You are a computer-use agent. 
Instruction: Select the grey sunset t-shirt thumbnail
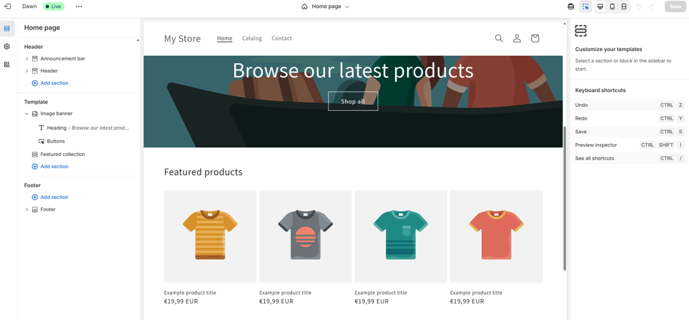305,236
